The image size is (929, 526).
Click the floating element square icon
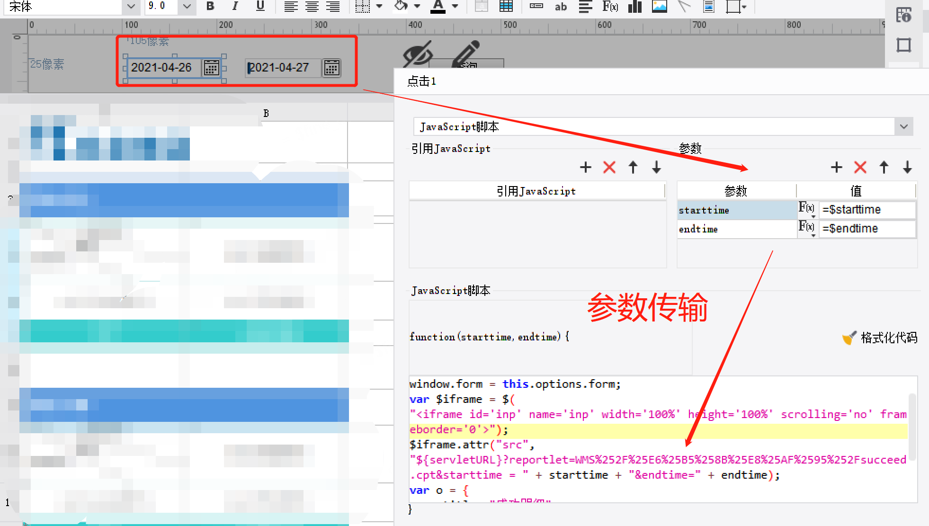pyautogui.click(x=733, y=6)
